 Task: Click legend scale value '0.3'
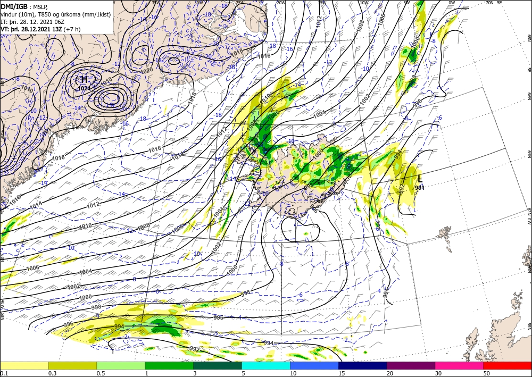click(x=52, y=373)
